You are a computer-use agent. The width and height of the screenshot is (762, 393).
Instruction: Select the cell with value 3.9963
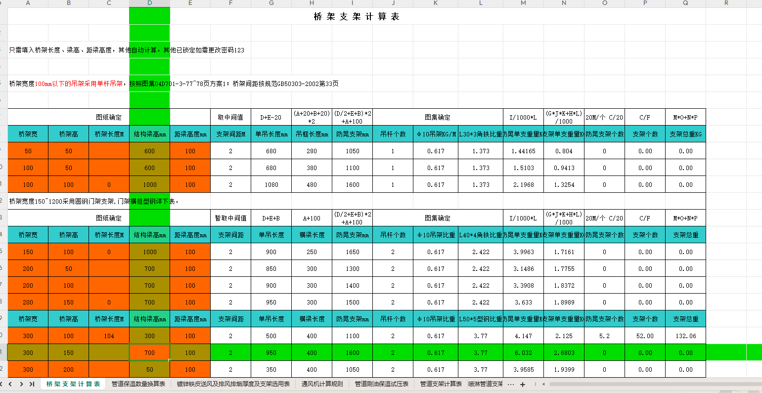[x=523, y=252]
